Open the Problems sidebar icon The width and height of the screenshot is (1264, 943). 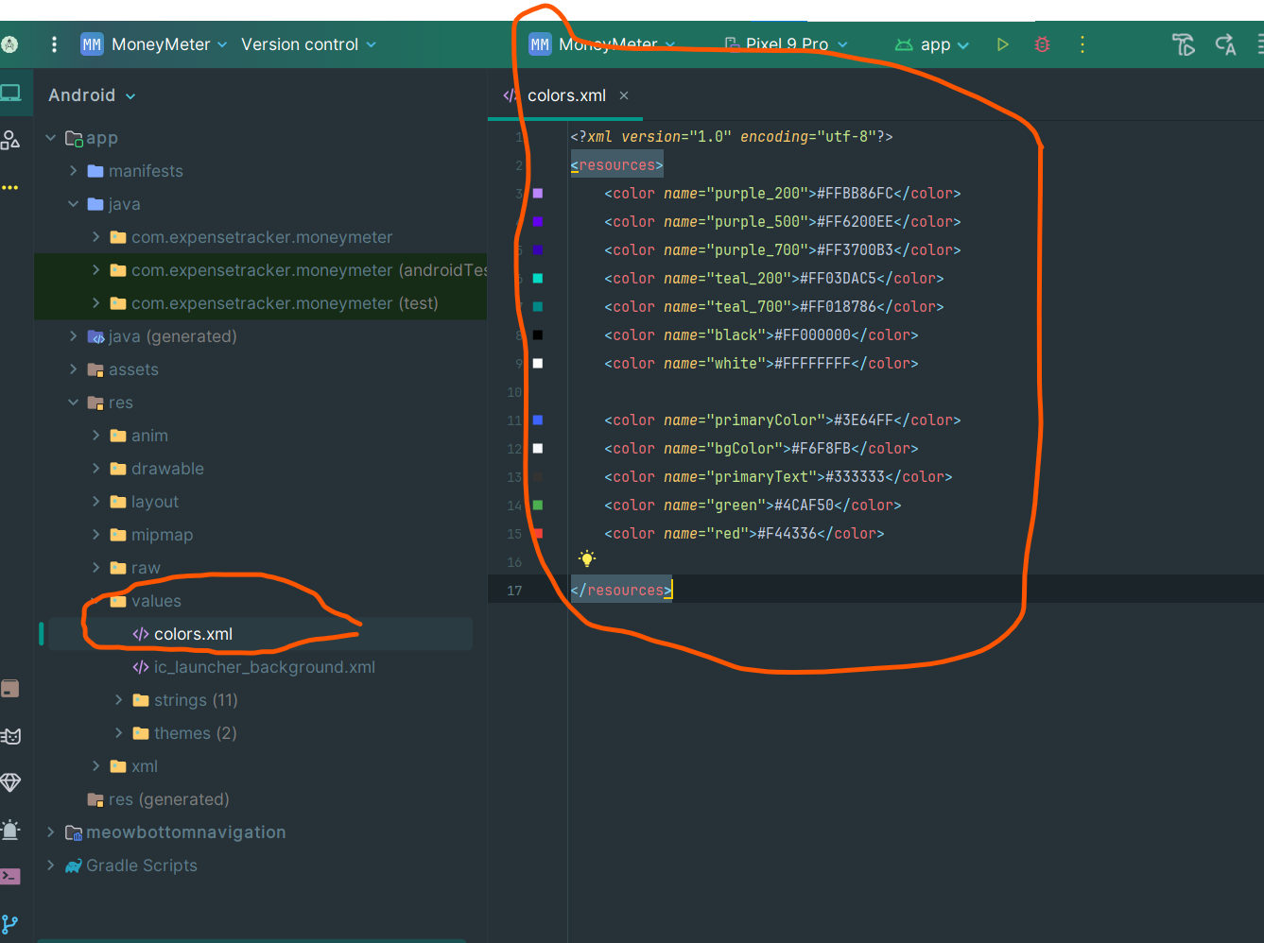pos(10,830)
